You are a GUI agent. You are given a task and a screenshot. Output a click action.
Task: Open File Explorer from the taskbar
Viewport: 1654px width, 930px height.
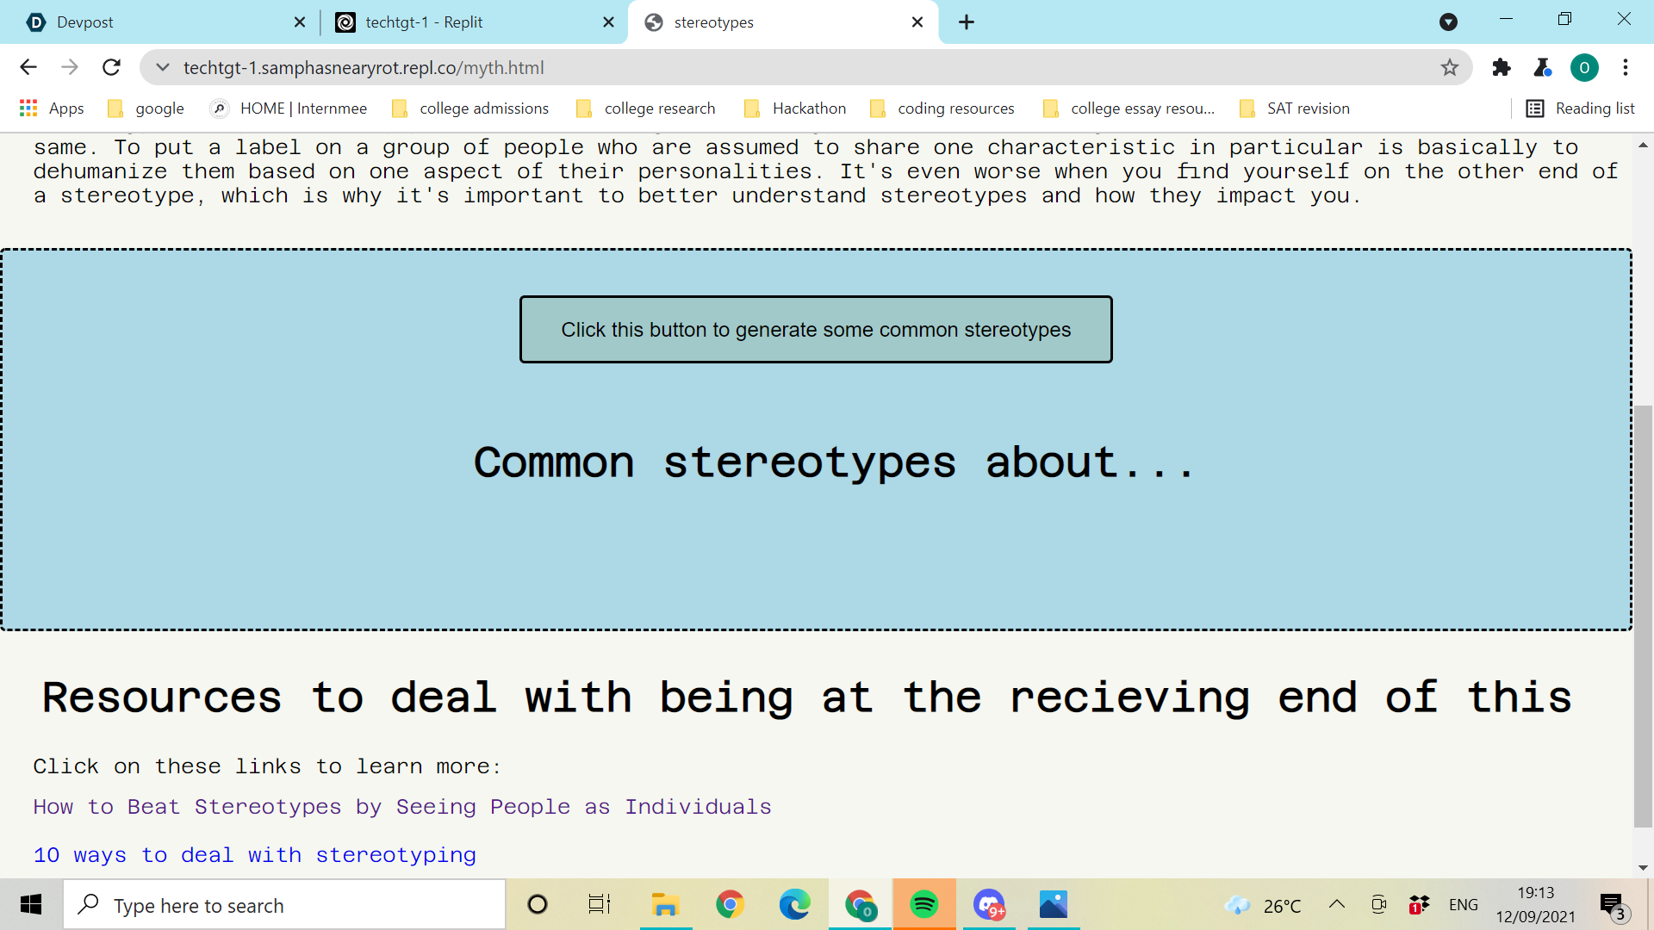pos(665,904)
